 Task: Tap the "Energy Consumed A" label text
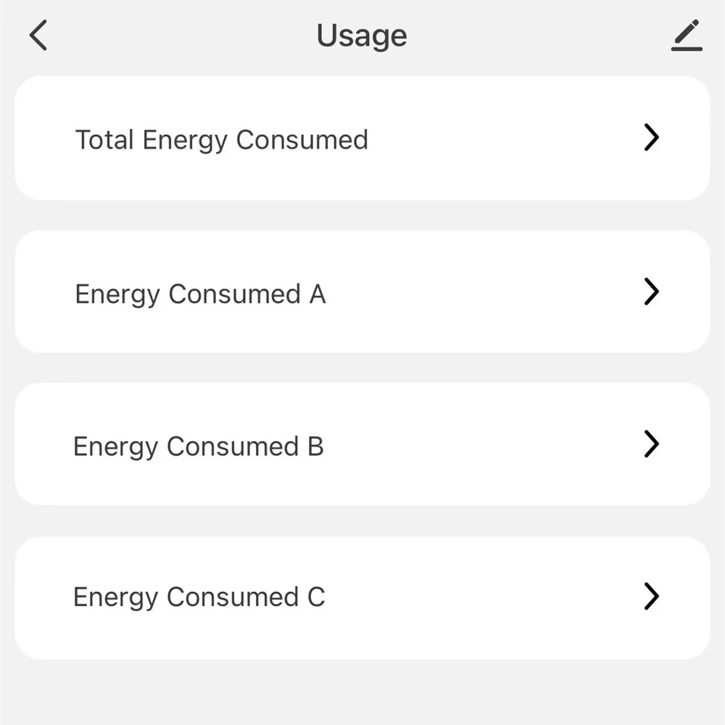200,294
